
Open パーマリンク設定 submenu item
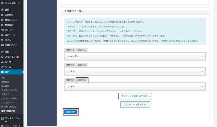click(x=9, y=98)
